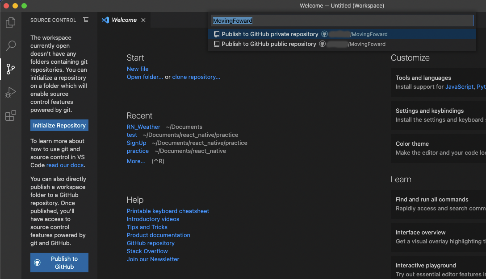
Task: Open the Color theme card
Action: point(438,148)
